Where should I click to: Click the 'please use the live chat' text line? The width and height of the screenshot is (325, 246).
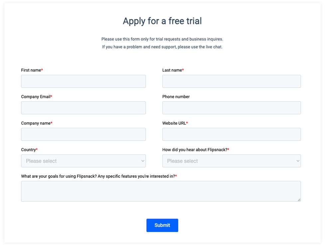tap(162, 47)
